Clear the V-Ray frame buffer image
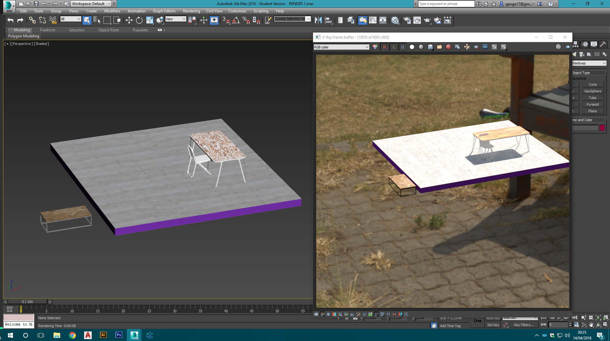This screenshot has height=341, width=610. (448, 47)
